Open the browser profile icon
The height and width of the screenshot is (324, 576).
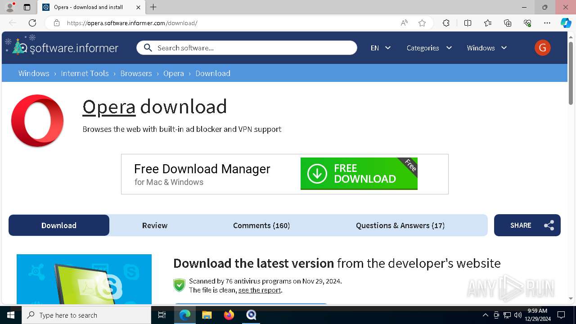point(9,7)
